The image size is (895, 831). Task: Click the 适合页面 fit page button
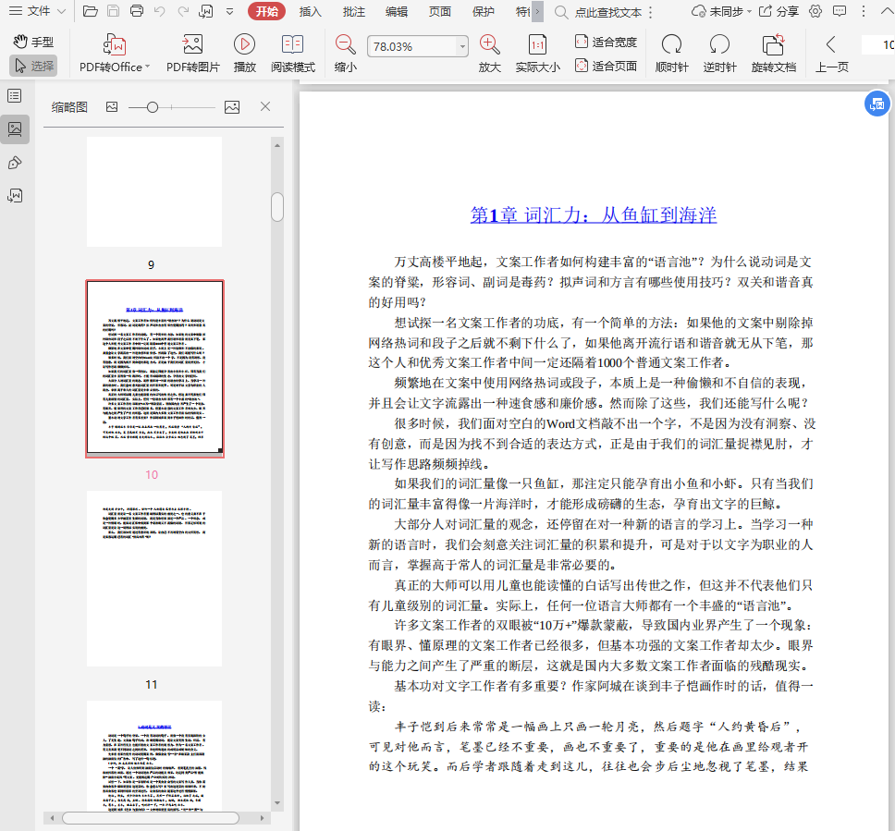click(x=606, y=66)
